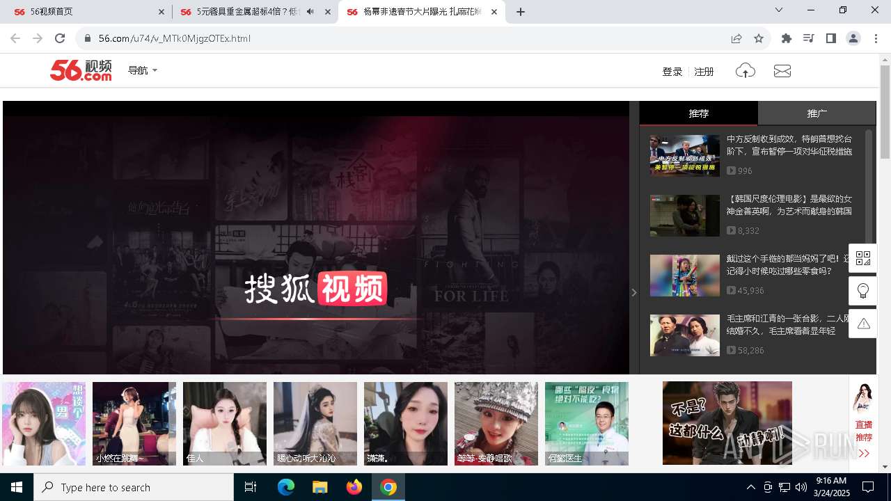This screenshot has height=501, width=891.
Task: Select the 推荐 tab
Action: click(698, 113)
